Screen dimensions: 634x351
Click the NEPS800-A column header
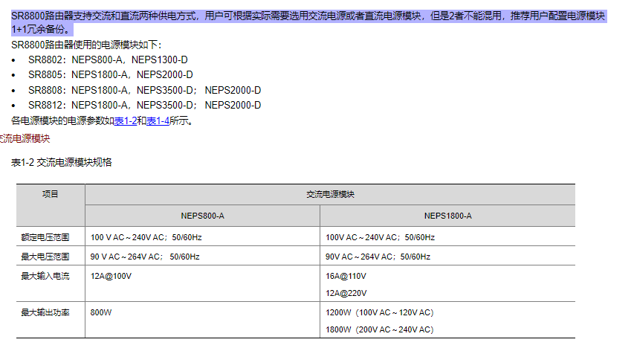click(203, 216)
